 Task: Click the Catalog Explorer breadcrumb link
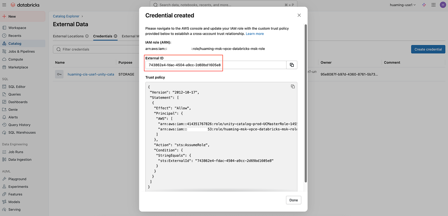click(66, 16)
